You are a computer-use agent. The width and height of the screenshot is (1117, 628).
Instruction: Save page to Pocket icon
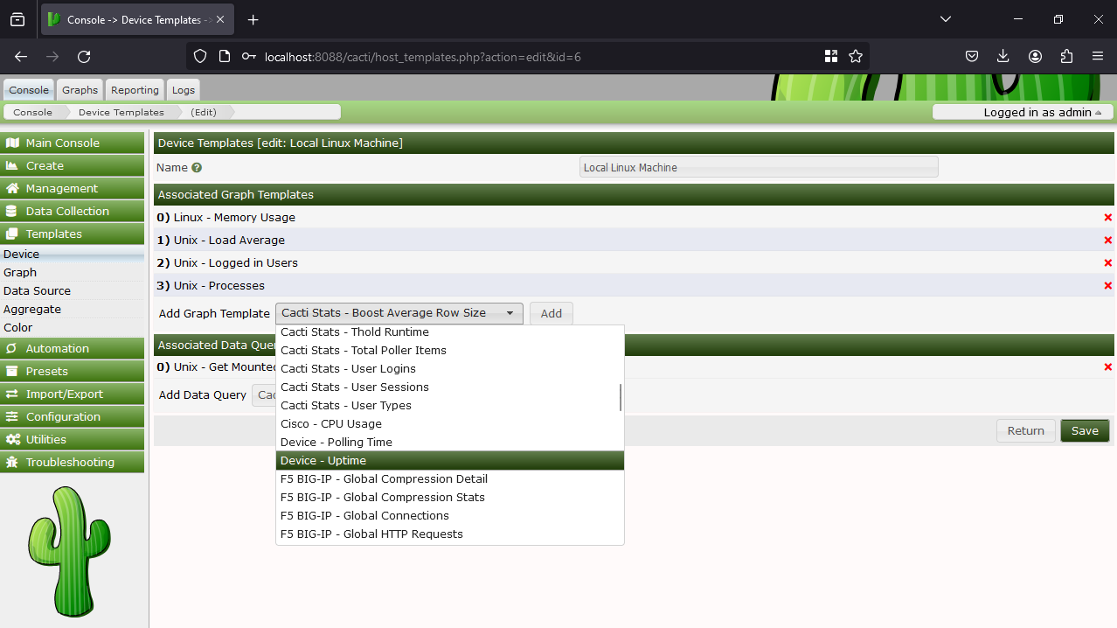coord(972,56)
